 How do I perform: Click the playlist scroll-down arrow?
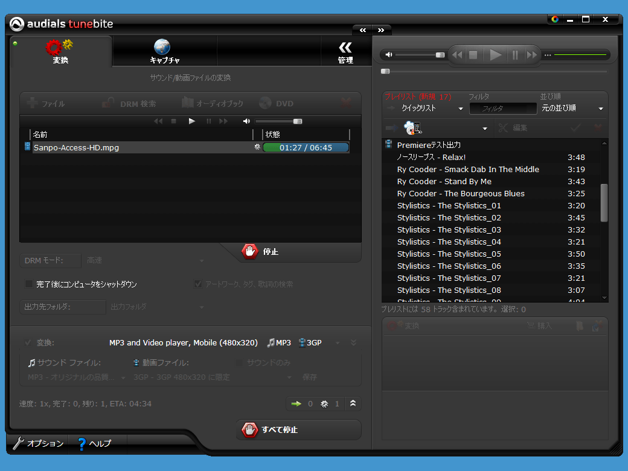tap(604, 298)
